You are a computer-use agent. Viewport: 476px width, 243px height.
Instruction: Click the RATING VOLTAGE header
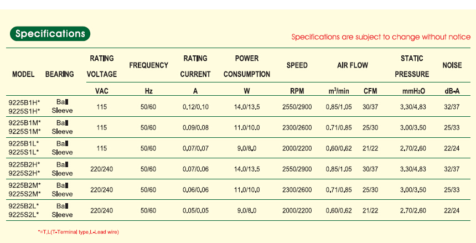click(x=102, y=66)
